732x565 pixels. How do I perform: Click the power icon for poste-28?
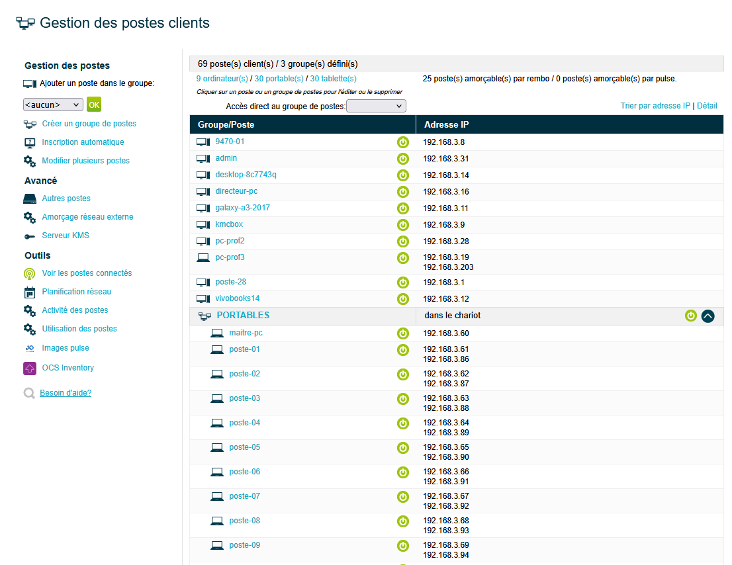403,282
